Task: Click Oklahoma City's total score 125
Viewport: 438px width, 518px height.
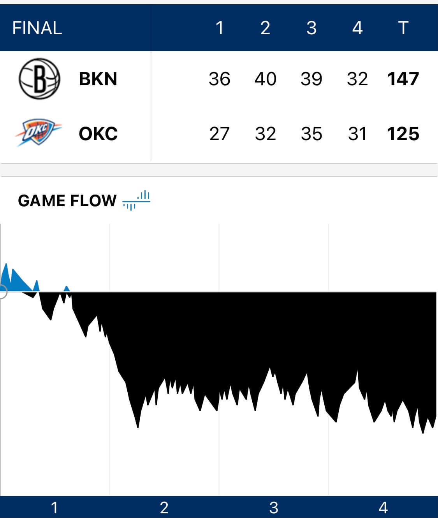Action: [x=403, y=134]
